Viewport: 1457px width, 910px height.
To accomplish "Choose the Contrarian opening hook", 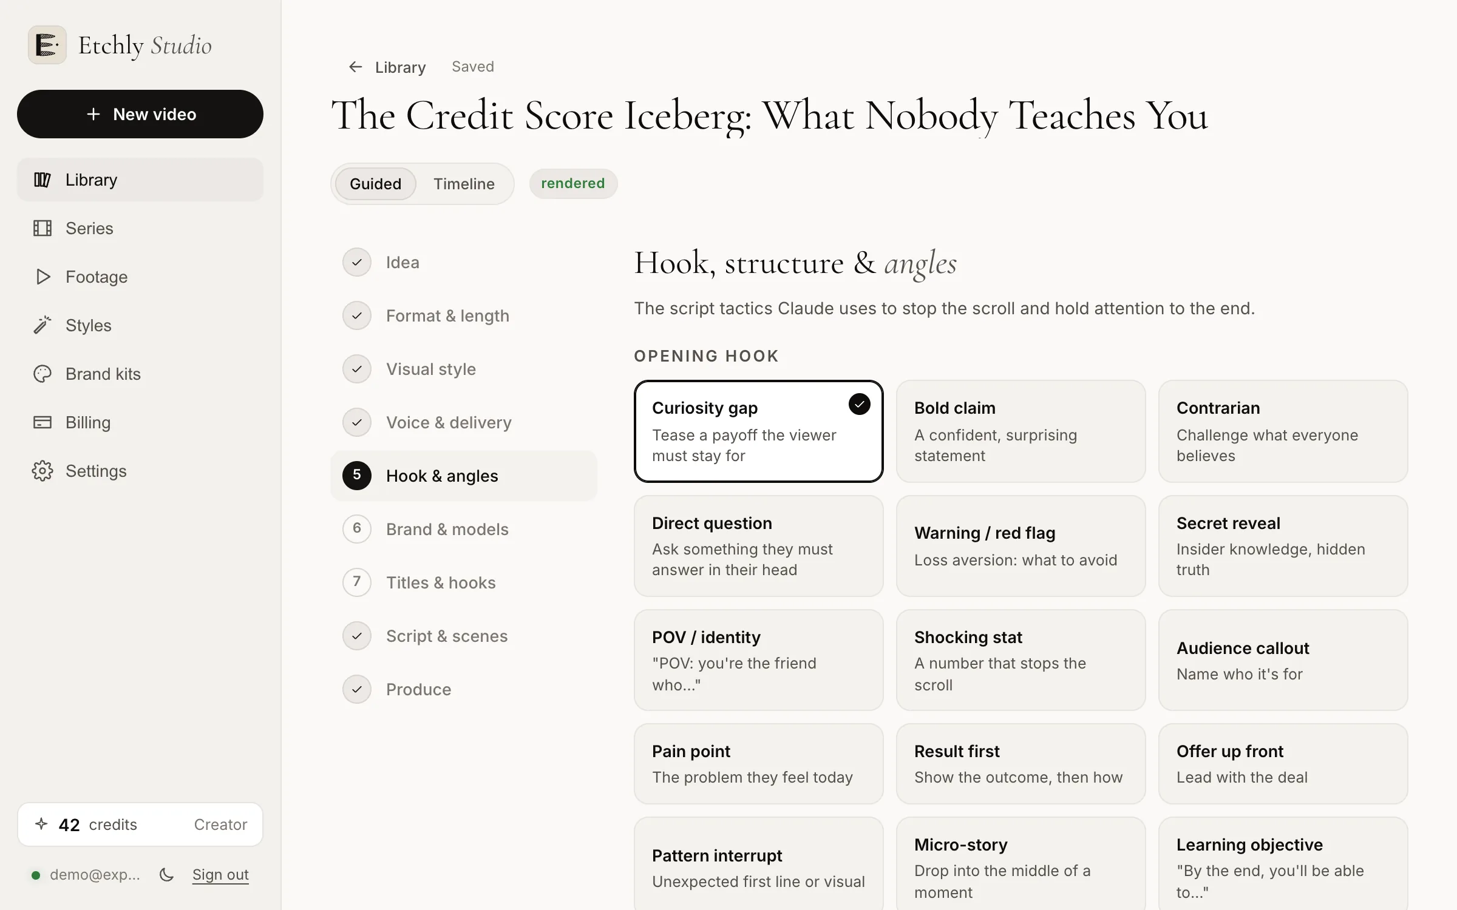I will click(x=1283, y=431).
